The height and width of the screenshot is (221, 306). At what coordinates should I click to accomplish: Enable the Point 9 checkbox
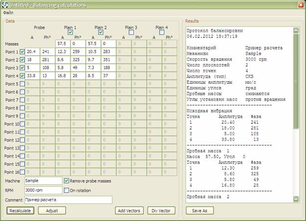tap(22, 116)
